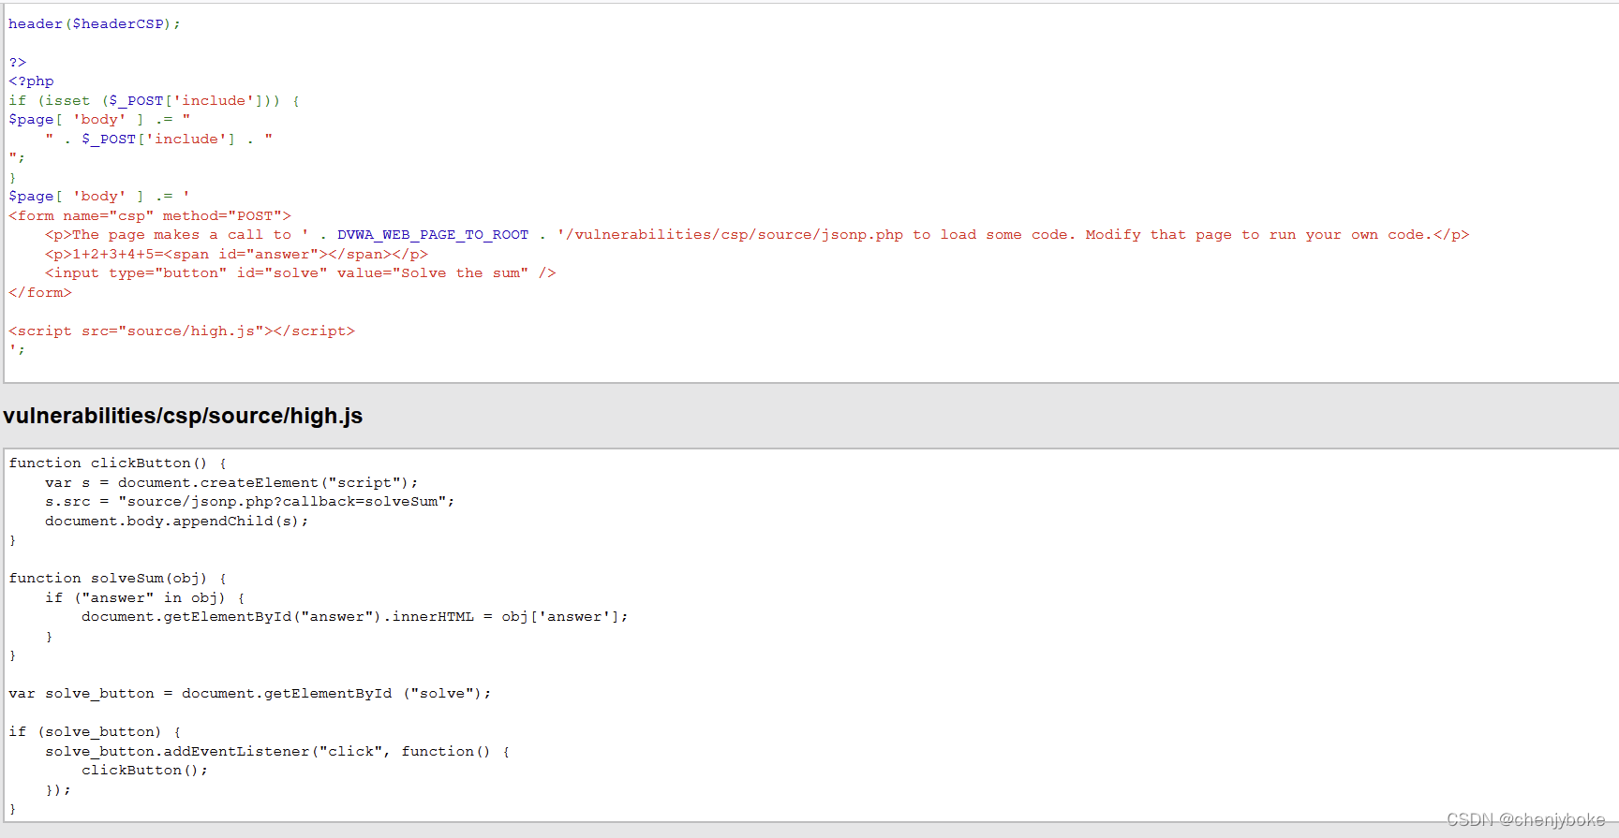Click the document.body.appendChild(s); line

(176, 522)
